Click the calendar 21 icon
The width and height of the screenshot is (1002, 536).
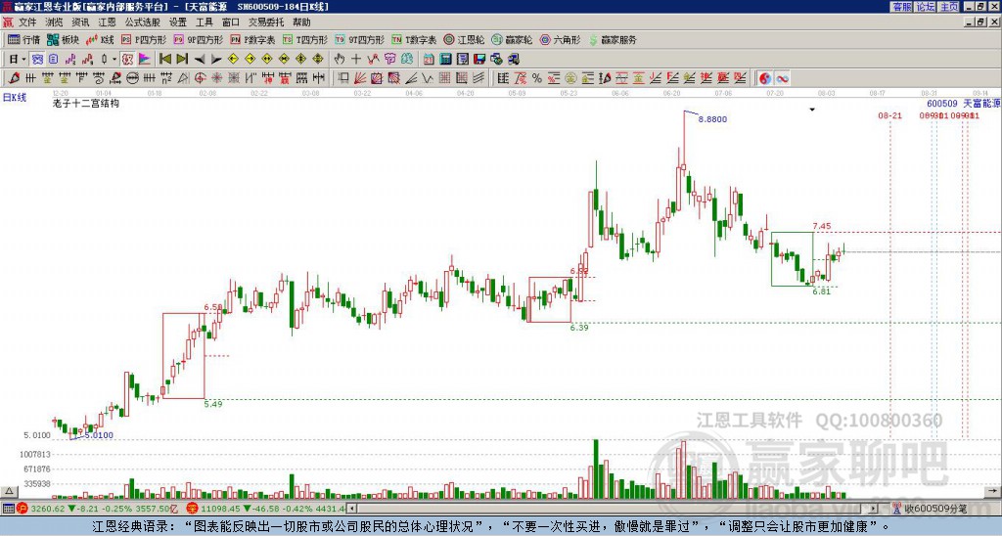tap(429, 60)
